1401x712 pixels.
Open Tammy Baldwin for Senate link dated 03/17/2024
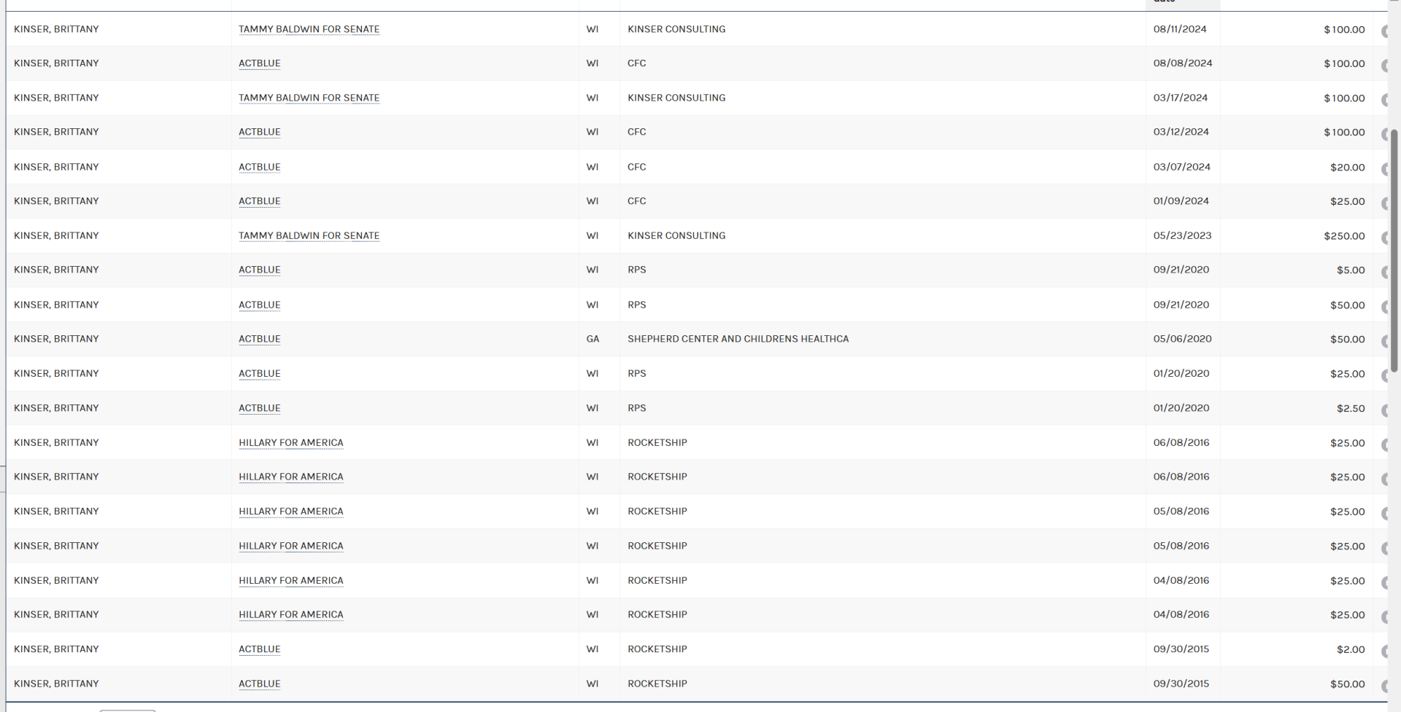click(309, 98)
